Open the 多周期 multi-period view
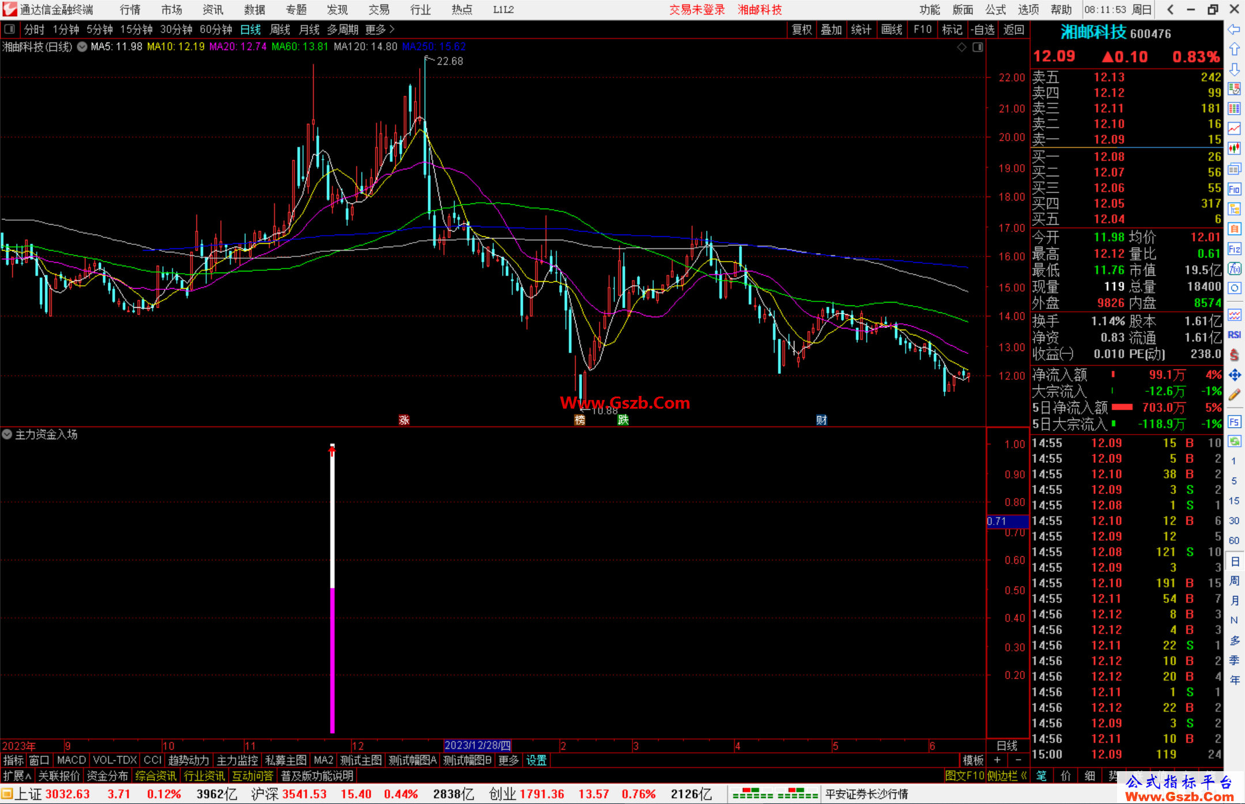The image size is (1245, 804). click(x=342, y=29)
